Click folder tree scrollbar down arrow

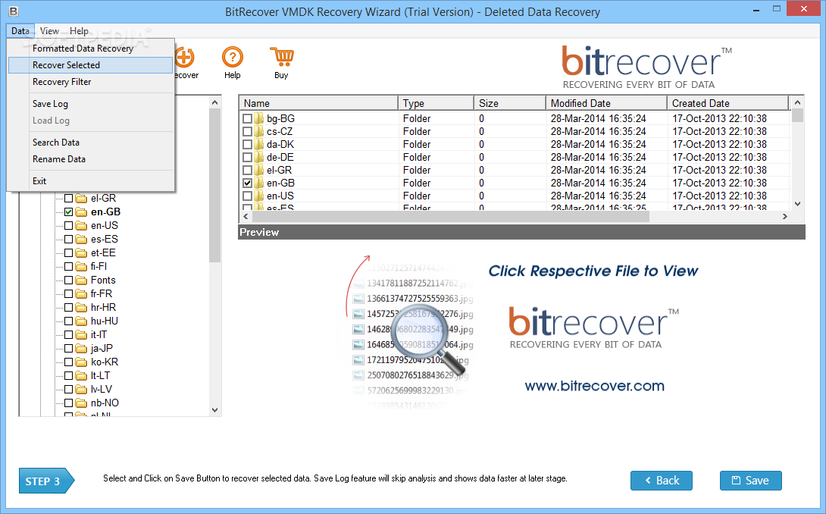pos(214,409)
